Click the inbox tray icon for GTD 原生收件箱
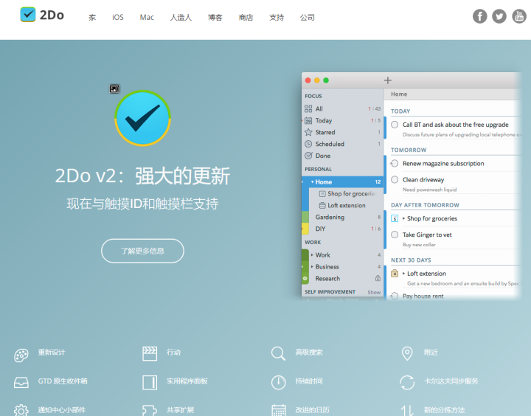Viewport: 531px width, 416px height. pos(21,383)
